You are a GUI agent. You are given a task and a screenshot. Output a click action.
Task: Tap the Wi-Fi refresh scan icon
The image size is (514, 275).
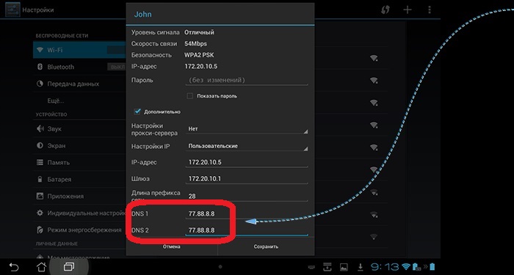(x=385, y=10)
